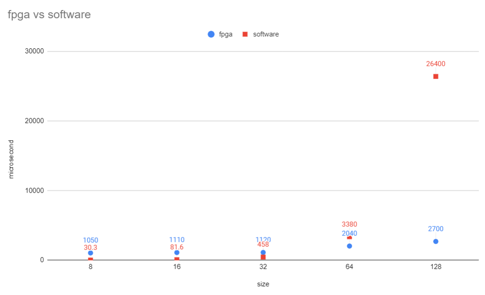
Task: Click the red software legend square
Action: [x=245, y=34]
